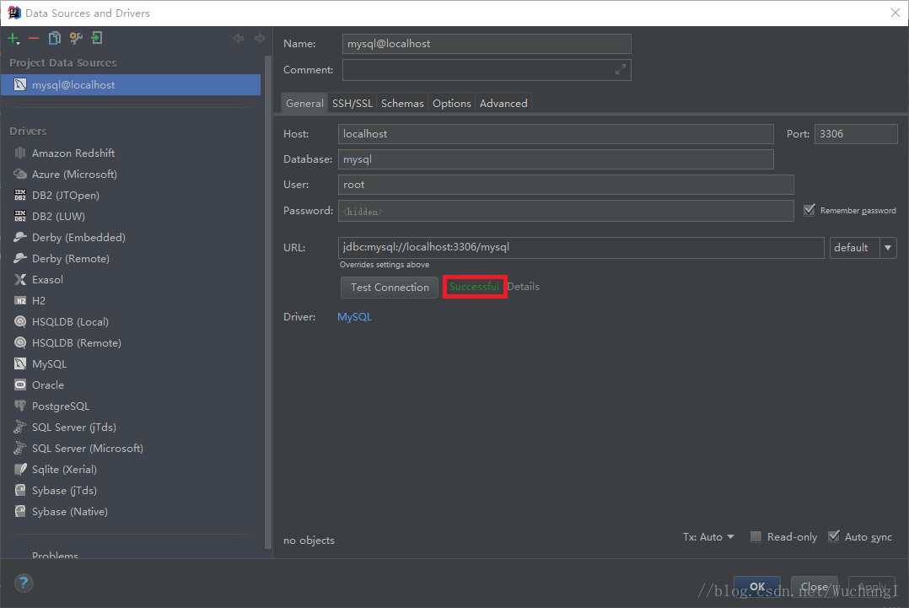Switch to the Options tab
The width and height of the screenshot is (909, 608).
(x=452, y=103)
